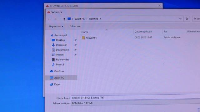Create a new folder with Folder nou
Image resolution: width=200 pixels, height=112 pixels.
(x=75, y=26)
